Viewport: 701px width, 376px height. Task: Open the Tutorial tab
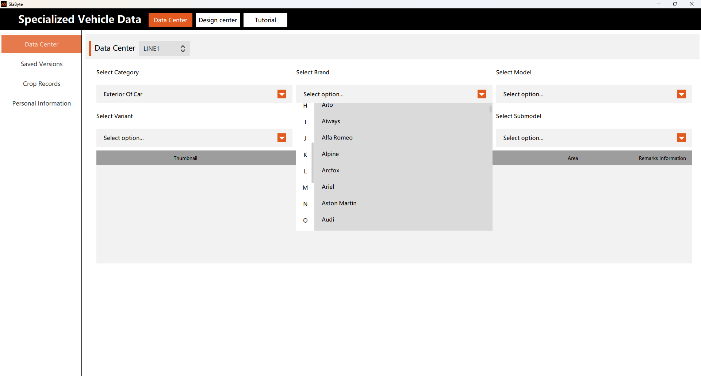pos(265,20)
